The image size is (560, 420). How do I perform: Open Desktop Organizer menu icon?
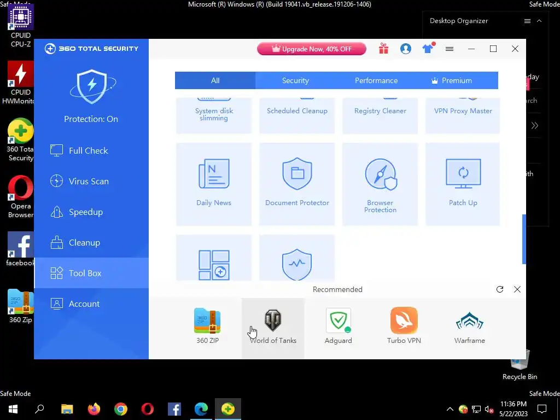[x=527, y=21]
